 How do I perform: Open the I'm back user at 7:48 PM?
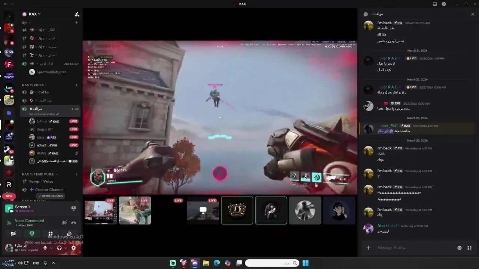point(384,210)
